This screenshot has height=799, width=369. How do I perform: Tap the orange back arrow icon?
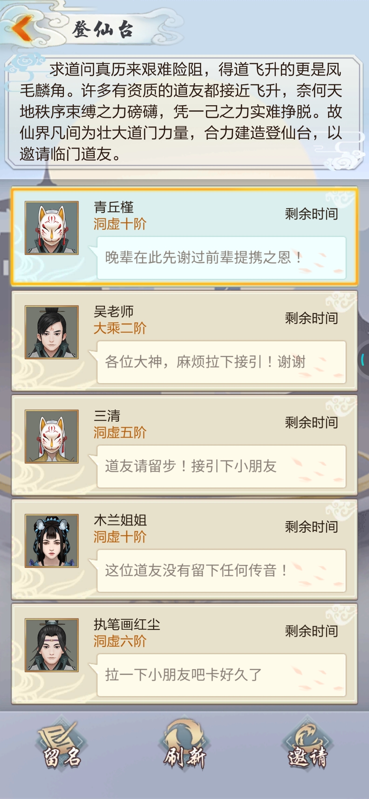[x=22, y=28]
